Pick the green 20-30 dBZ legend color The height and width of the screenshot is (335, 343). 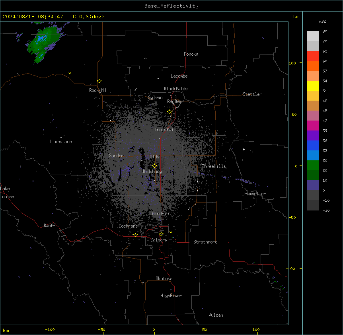click(x=313, y=166)
